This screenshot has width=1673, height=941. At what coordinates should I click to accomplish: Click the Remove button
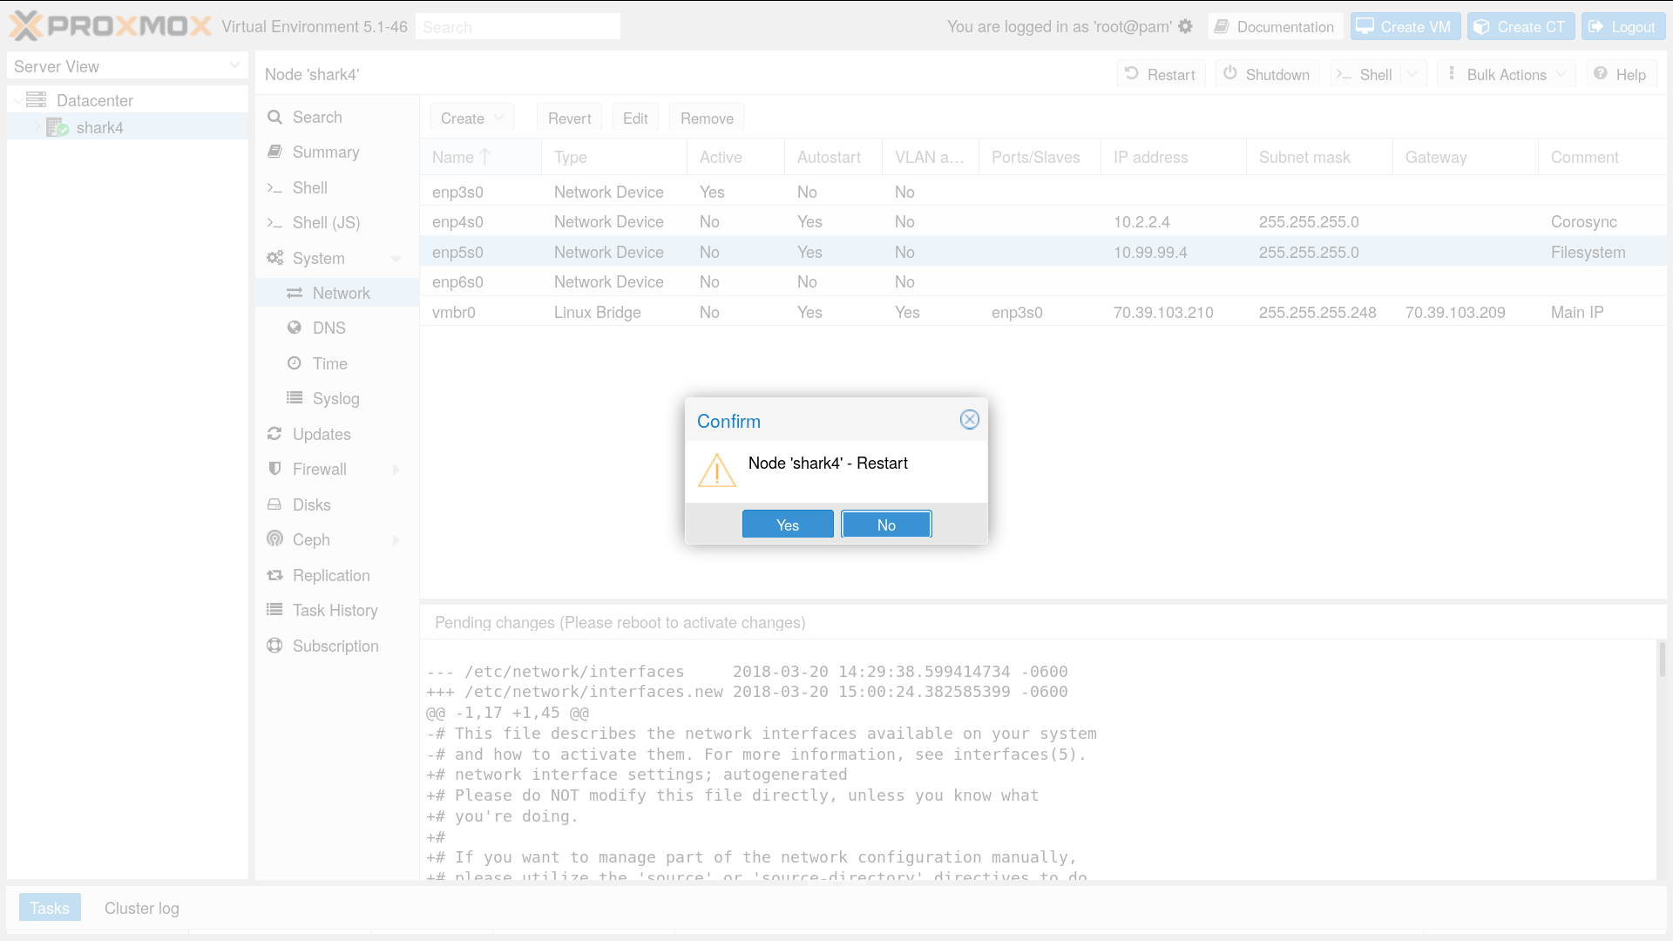tap(707, 118)
